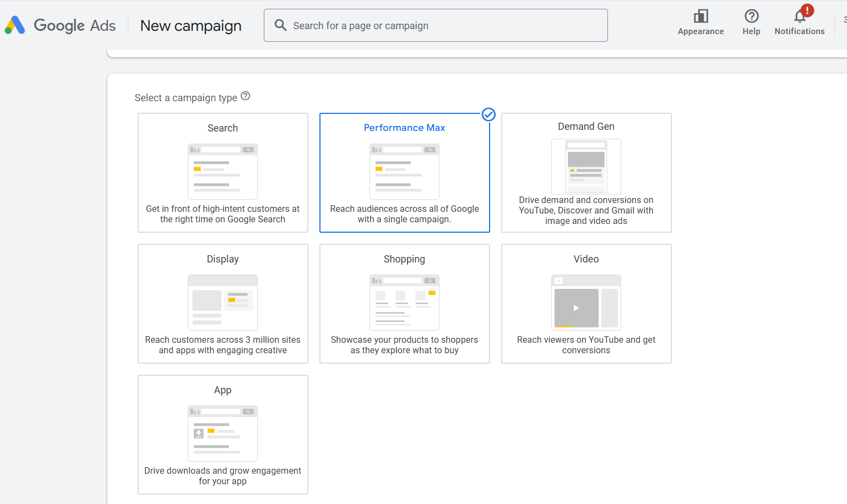Click the Performance Max illustration
The image size is (847, 504).
404,172
